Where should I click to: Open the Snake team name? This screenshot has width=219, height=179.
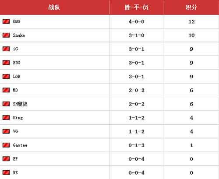pos(19,35)
